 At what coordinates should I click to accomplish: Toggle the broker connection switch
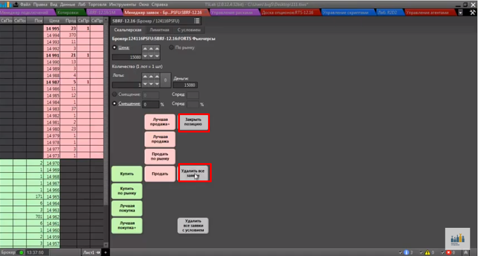[20, 252]
